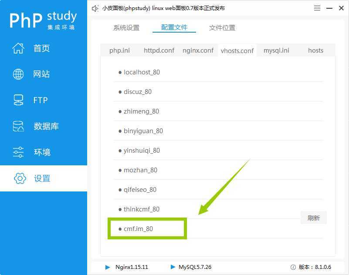This screenshot has height=275, width=349.
Task: Open the mozhan_80 config entry
Action: click(218, 170)
